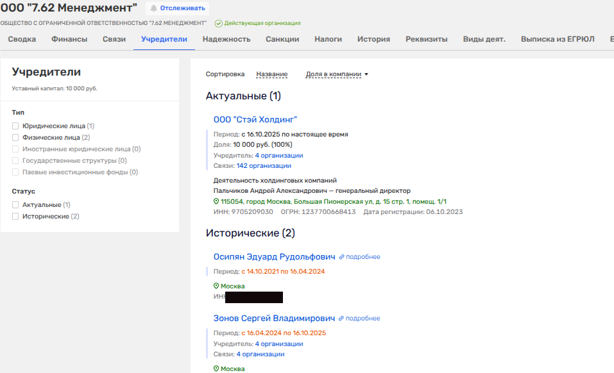
Task: Switch to the Финансы tab
Action: [x=69, y=39]
